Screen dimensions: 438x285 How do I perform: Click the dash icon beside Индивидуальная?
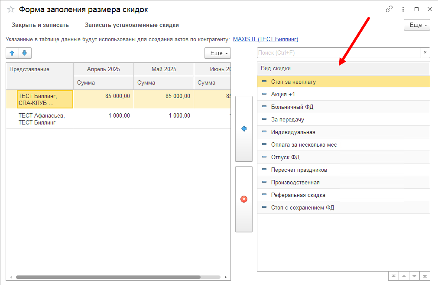pos(264,132)
